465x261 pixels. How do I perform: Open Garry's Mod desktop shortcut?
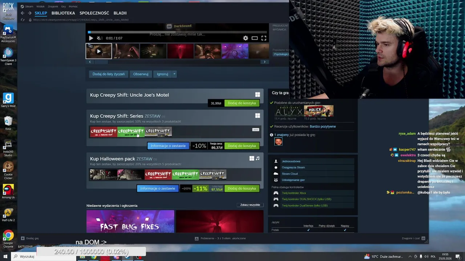point(8,100)
